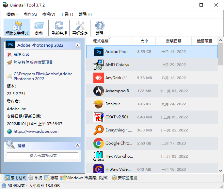Click the red X uninstall icon

[x=9, y=55]
